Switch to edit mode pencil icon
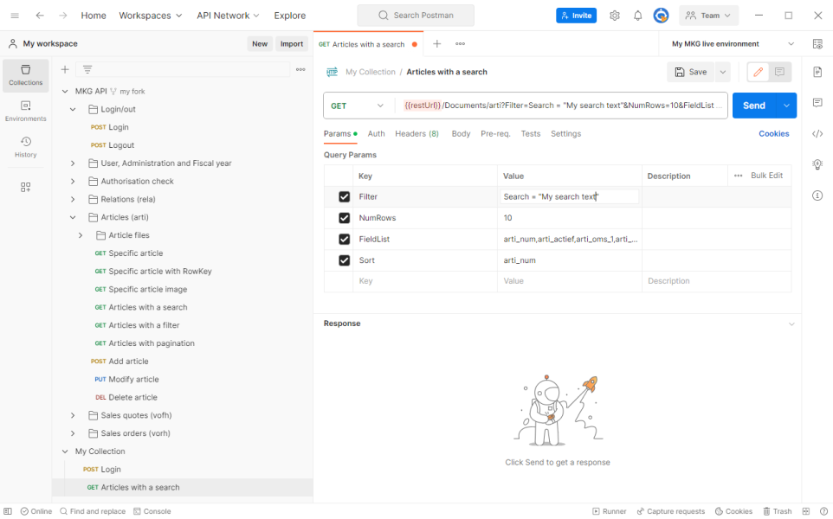The image size is (833, 519). tap(758, 72)
